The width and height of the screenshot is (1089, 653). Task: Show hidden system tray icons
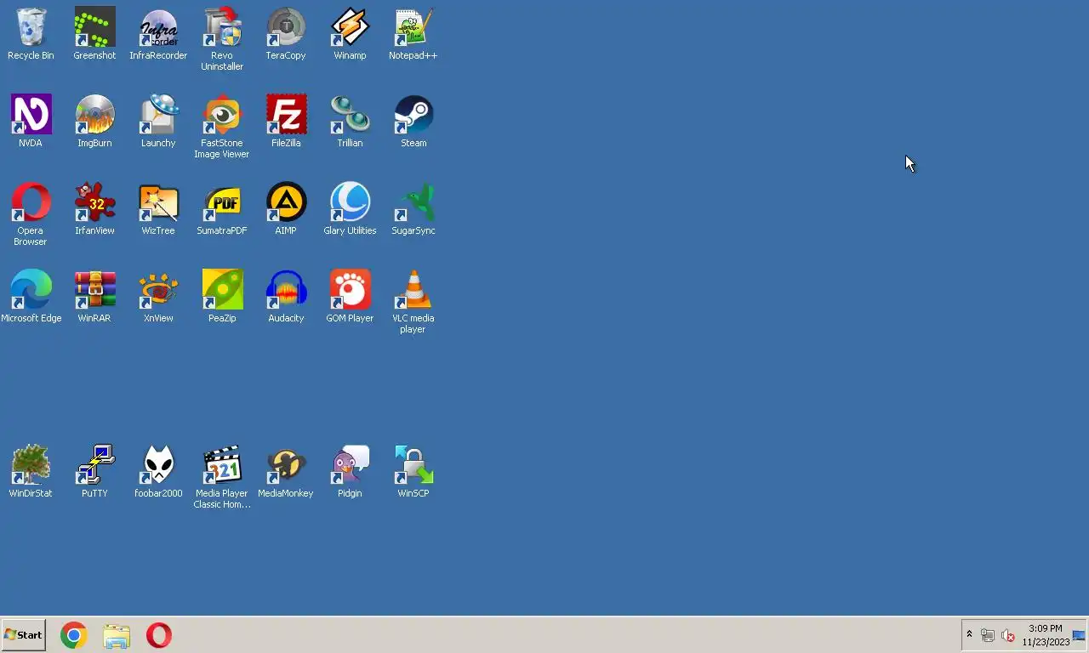click(969, 635)
